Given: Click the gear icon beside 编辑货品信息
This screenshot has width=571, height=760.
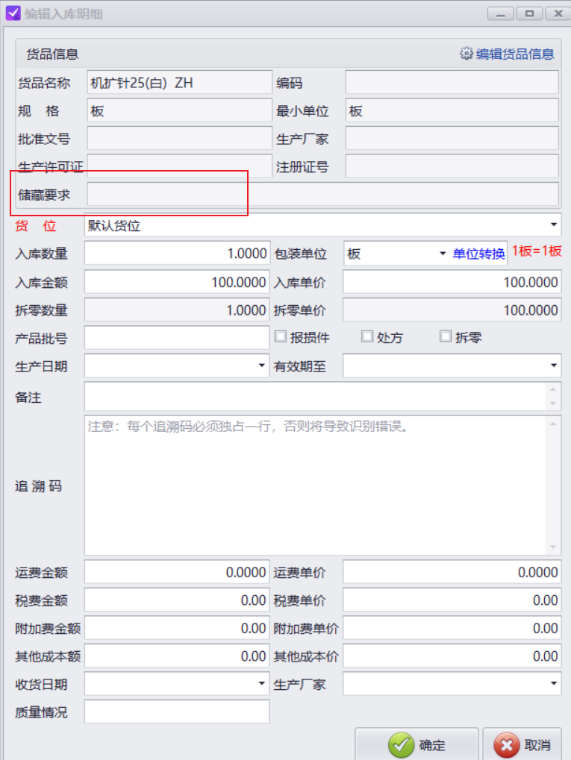Looking at the screenshot, I should tap(466, 53).
